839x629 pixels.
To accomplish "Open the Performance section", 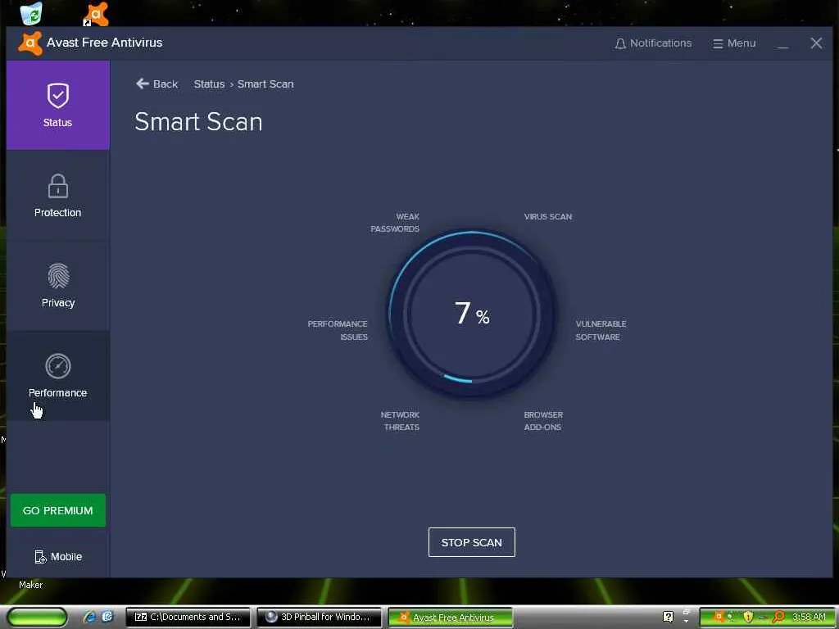I will point(58,375).
